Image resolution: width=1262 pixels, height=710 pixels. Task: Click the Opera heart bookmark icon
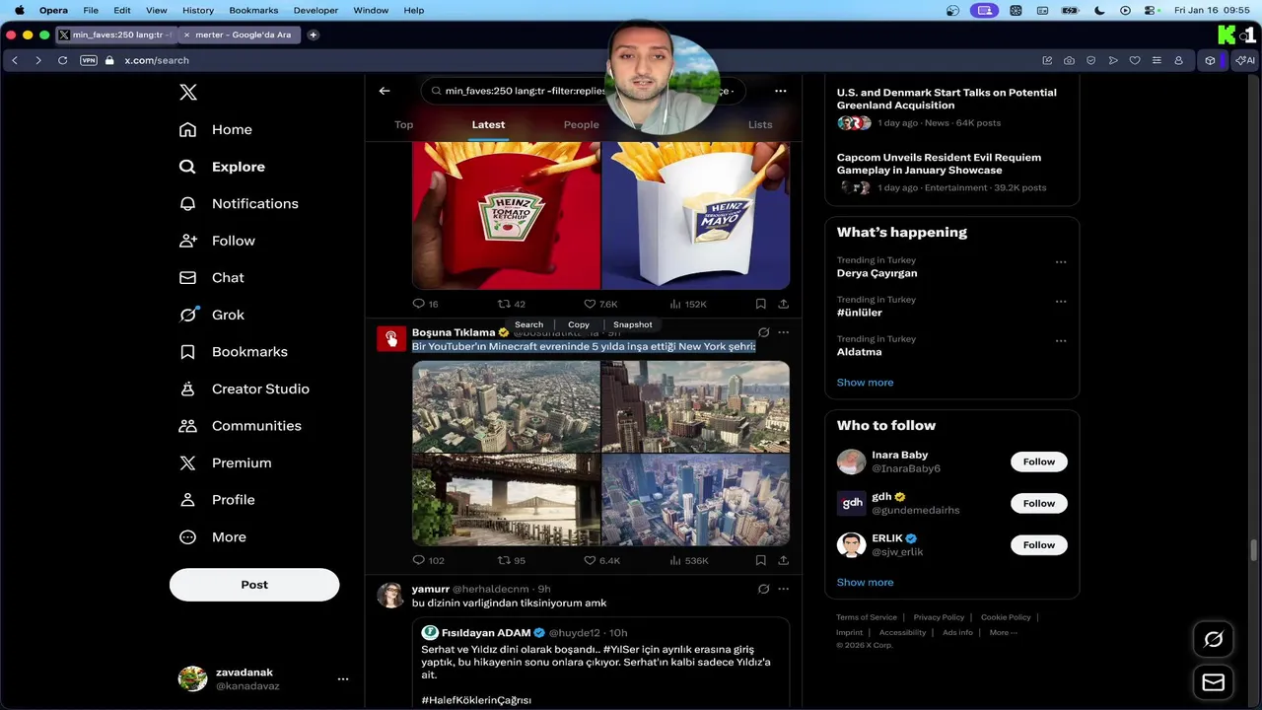pyautogui.click(x=1135, y=60)
